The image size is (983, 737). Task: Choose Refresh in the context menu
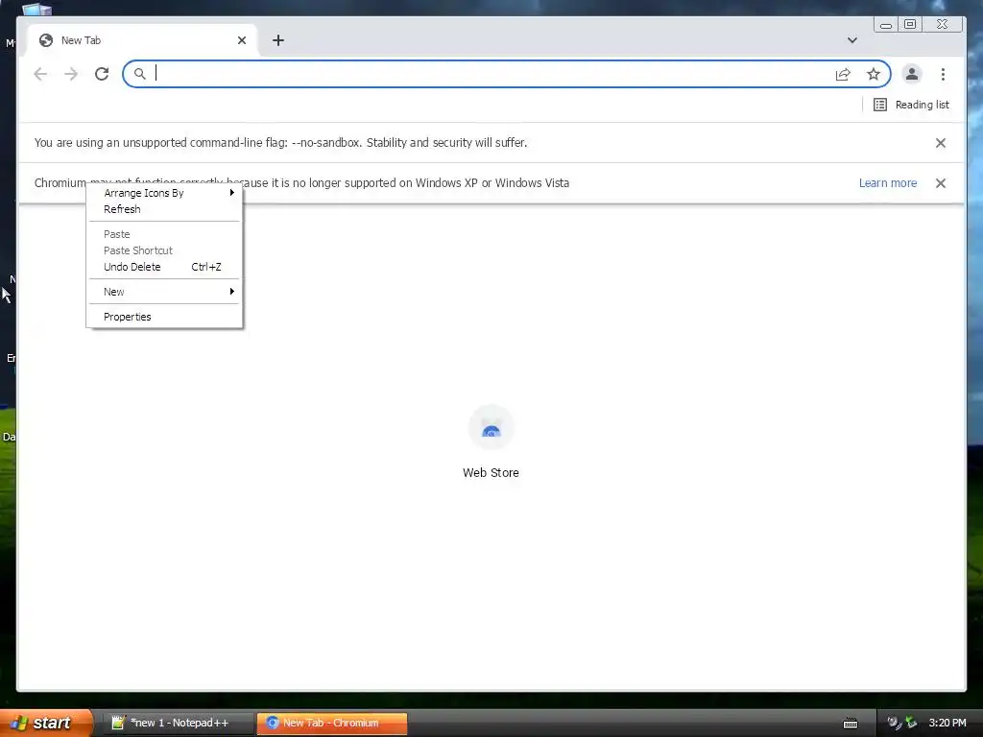(164, 209)
